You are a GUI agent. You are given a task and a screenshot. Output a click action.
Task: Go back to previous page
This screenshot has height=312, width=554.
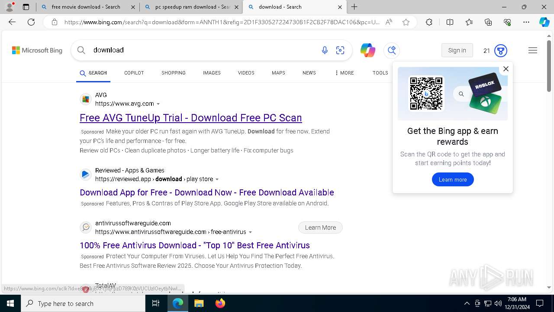coord(12,22)
